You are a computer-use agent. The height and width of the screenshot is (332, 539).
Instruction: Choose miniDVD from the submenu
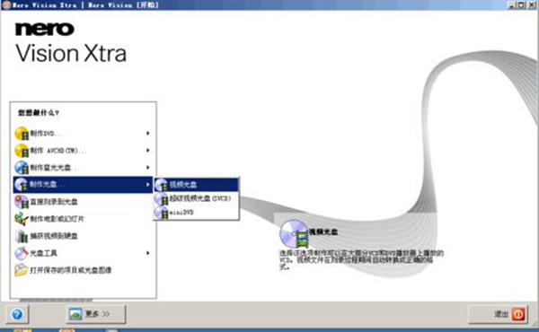196,212
